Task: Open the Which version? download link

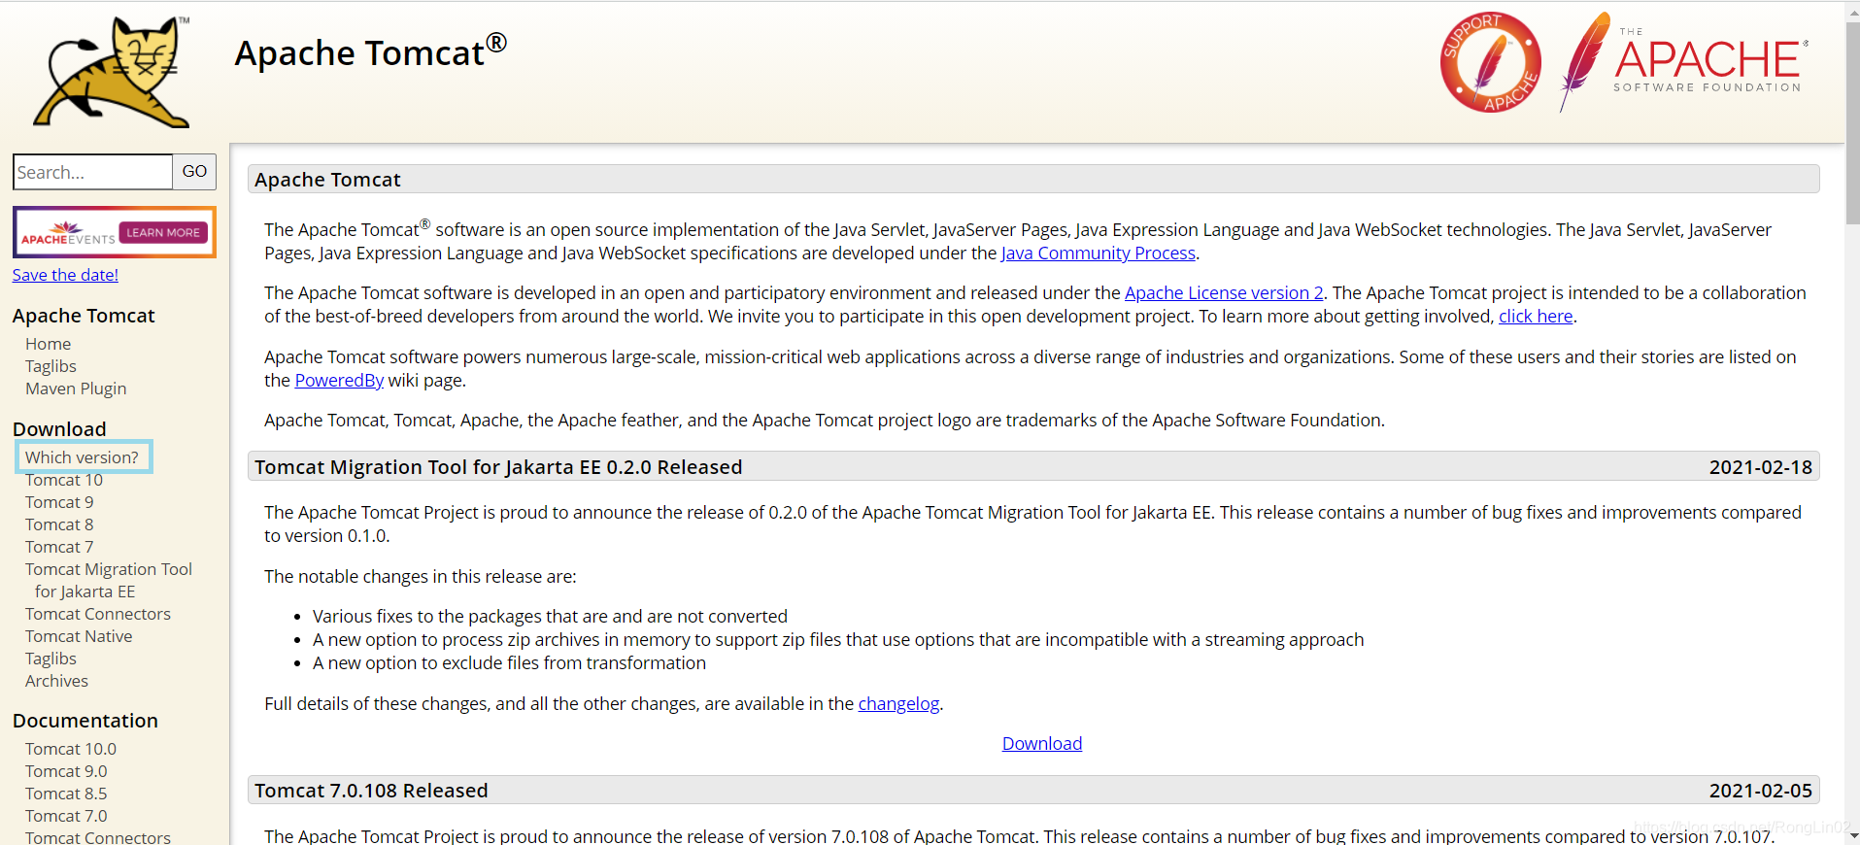Action: tap(82, 457)
